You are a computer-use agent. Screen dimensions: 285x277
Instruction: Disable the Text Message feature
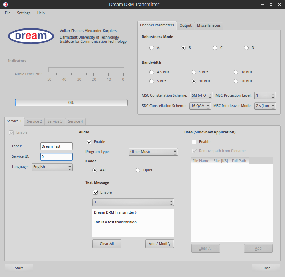pyautogui.click(x=96, y=192)
